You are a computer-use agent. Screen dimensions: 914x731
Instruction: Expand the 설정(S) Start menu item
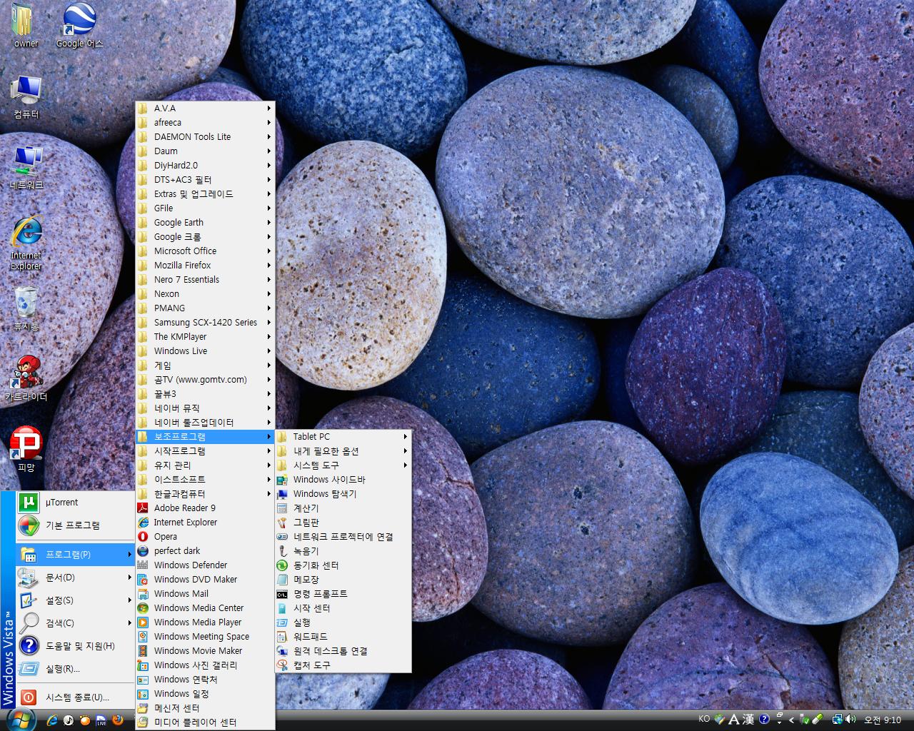click(x=75, y=600)
